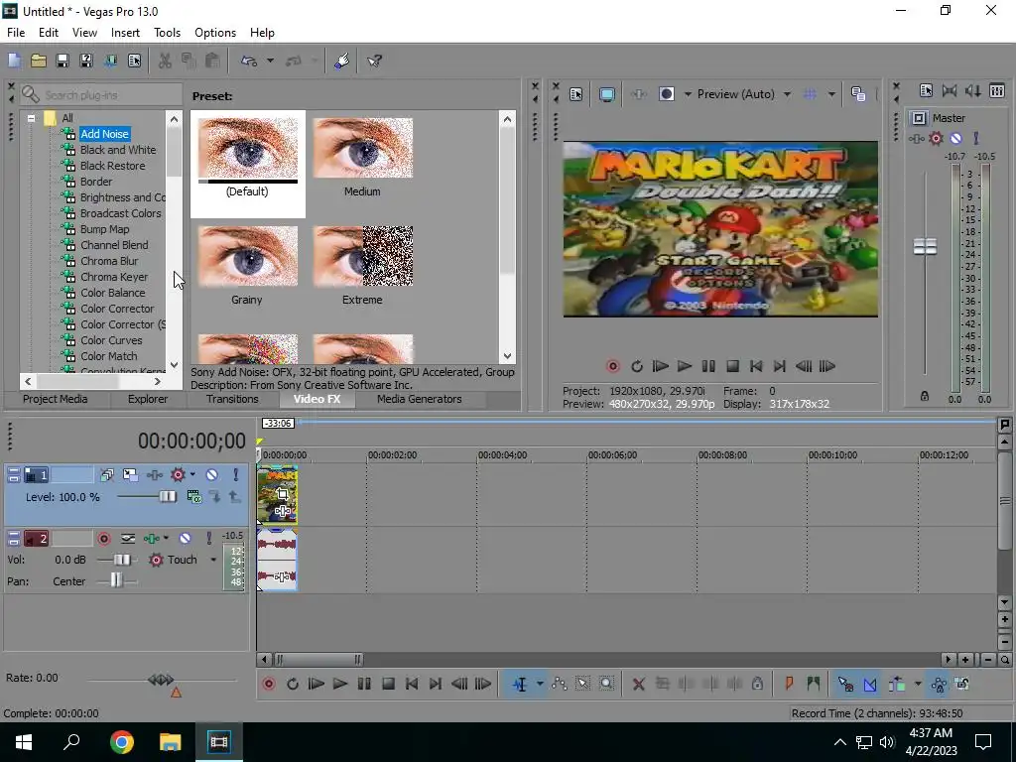Toggle Preview on External Monitor icon
Screen dimensions: 1016x762
(607, 94)
